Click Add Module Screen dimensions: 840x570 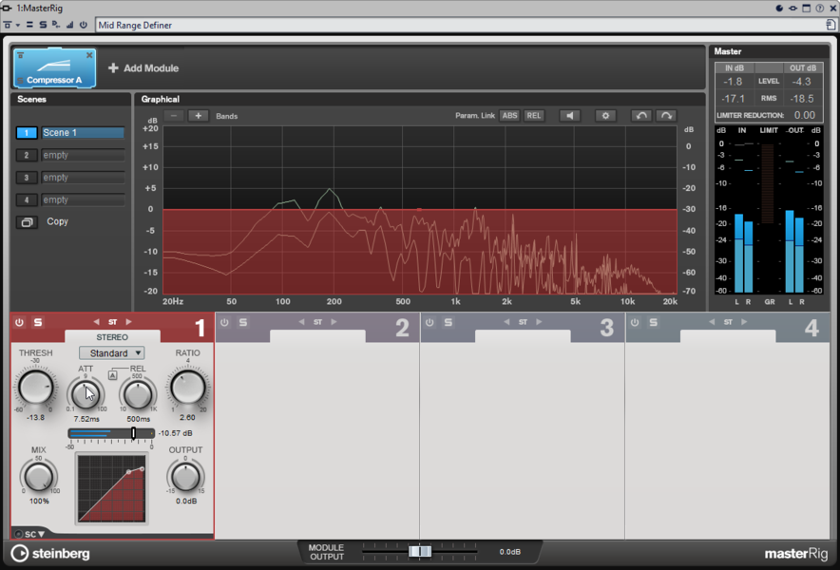[143, 68]
